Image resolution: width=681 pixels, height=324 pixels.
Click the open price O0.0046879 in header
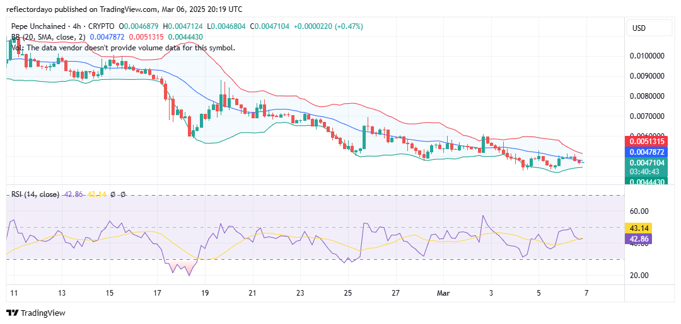[x=139, y=27]
